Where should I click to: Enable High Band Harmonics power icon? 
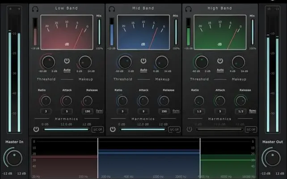(189, 129)
